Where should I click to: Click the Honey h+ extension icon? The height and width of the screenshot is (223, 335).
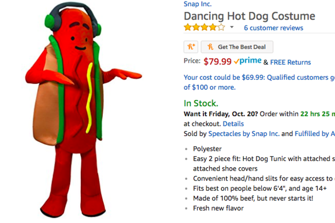tap(191, 47)
